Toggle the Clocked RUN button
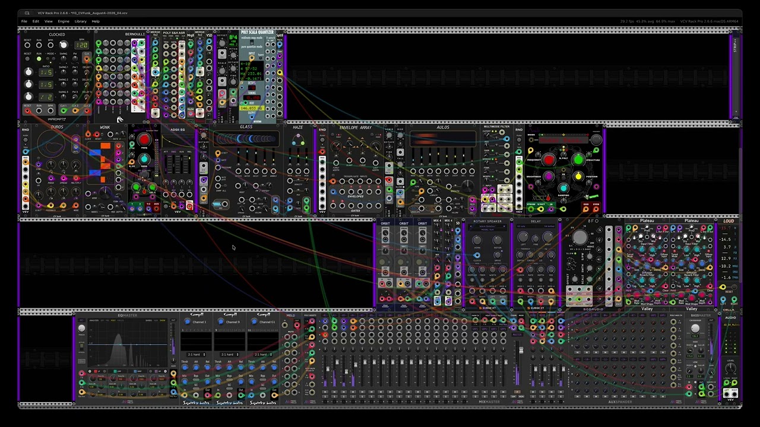This screenshot has height=427, width=760. click(39, 59)
